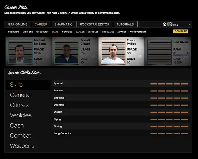Open the GTA Online character card
Image resolution: width=198 pixels, height=159 pixels.
pos(168,52)
